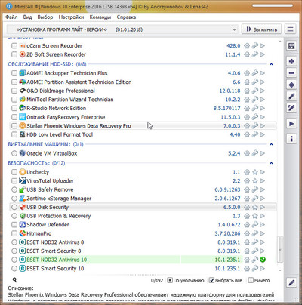Check the oCam Screen Recorder checkbox
The height and width of the screenshot is (305, 302).
[x=14, y=46]
